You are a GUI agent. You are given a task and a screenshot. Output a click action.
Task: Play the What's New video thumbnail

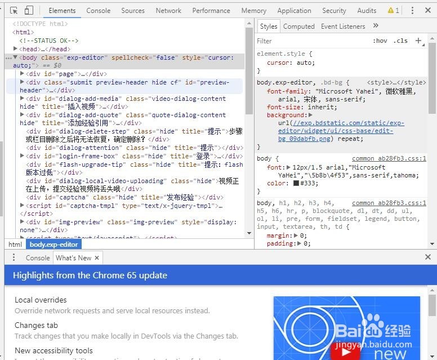(345, 352)
